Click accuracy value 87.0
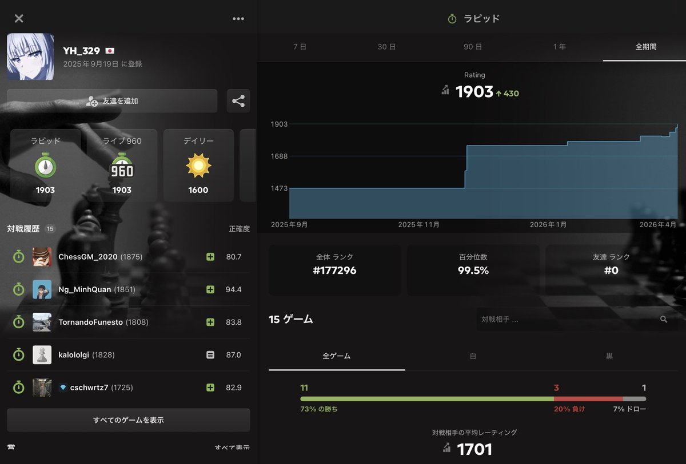This screenshot has width=686, height=464. coord(234,354)
